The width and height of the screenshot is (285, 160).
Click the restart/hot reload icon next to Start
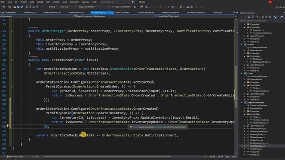tap(134, 7)
